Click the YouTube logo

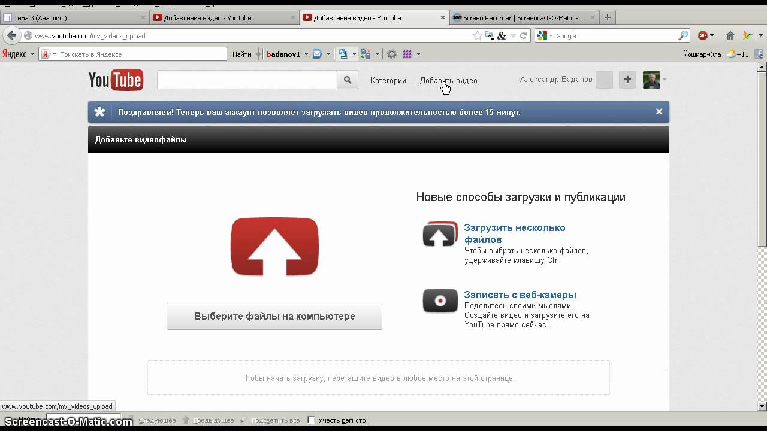116,80
